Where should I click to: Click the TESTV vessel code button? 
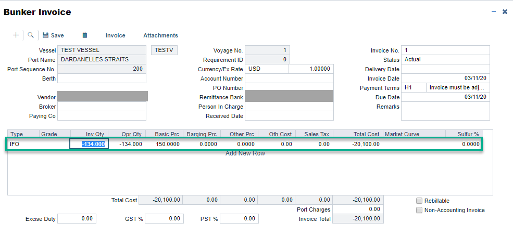pos(164,50)
